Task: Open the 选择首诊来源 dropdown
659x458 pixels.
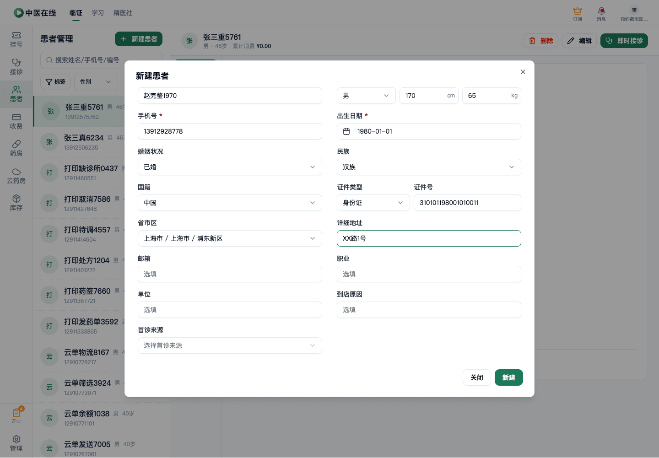Action: [230, 345]
